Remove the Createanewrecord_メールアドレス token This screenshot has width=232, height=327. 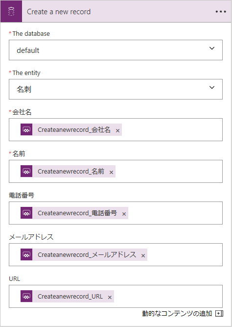click(x=143, y=256)
